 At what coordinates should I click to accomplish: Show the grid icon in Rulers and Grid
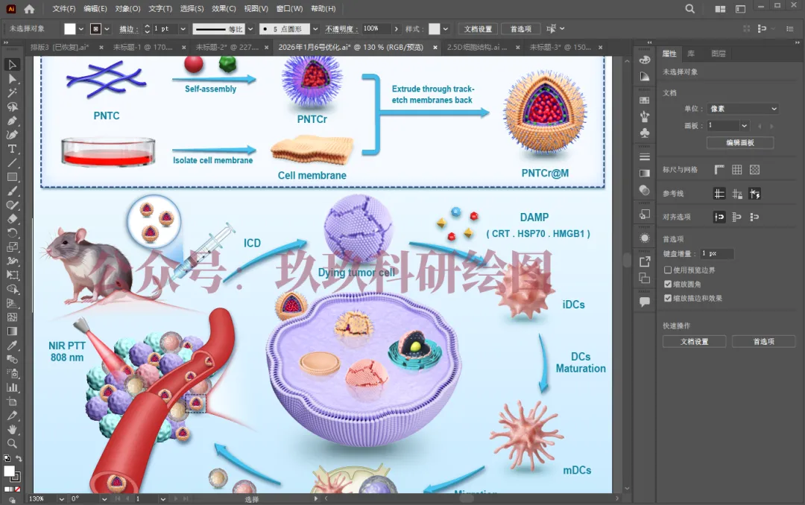coord(736,170)
